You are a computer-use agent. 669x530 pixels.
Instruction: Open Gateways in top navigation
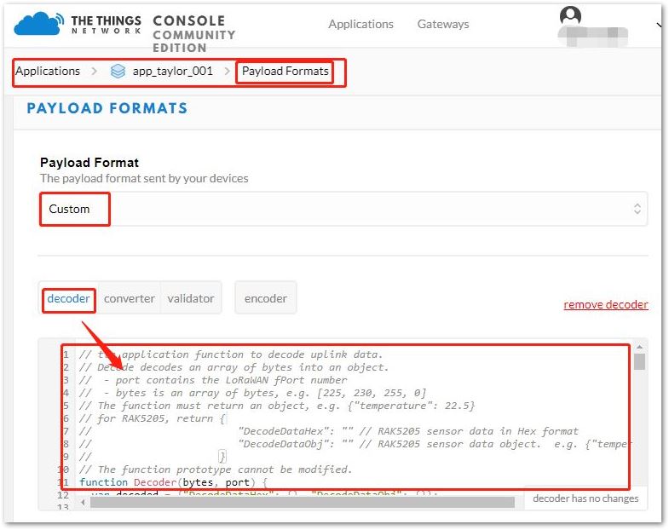point(443,25)
